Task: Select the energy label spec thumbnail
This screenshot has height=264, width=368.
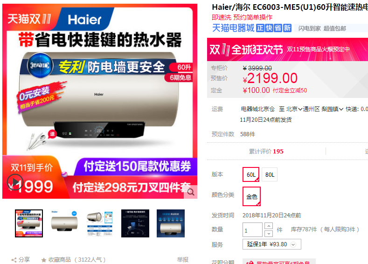Action: 100,223
